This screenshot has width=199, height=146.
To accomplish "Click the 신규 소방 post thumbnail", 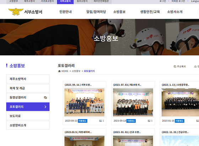I will (x=133, y=141).
